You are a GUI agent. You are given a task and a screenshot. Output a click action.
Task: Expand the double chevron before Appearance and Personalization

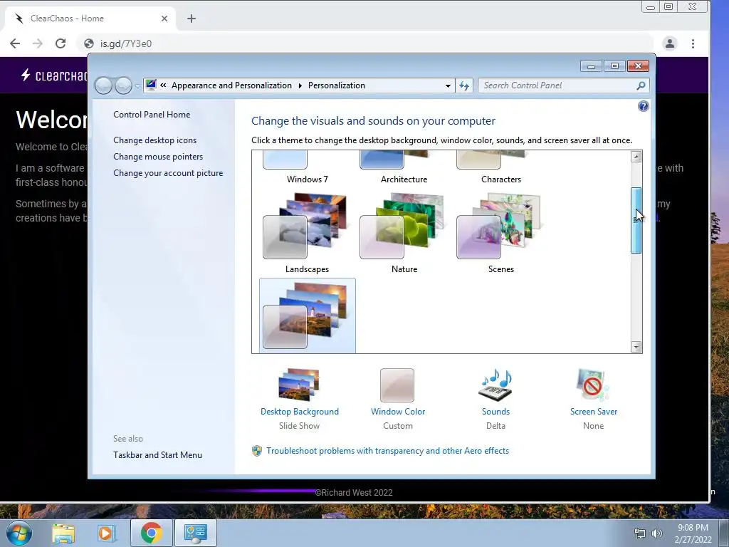pyautogui.click(x=163, y=85)
